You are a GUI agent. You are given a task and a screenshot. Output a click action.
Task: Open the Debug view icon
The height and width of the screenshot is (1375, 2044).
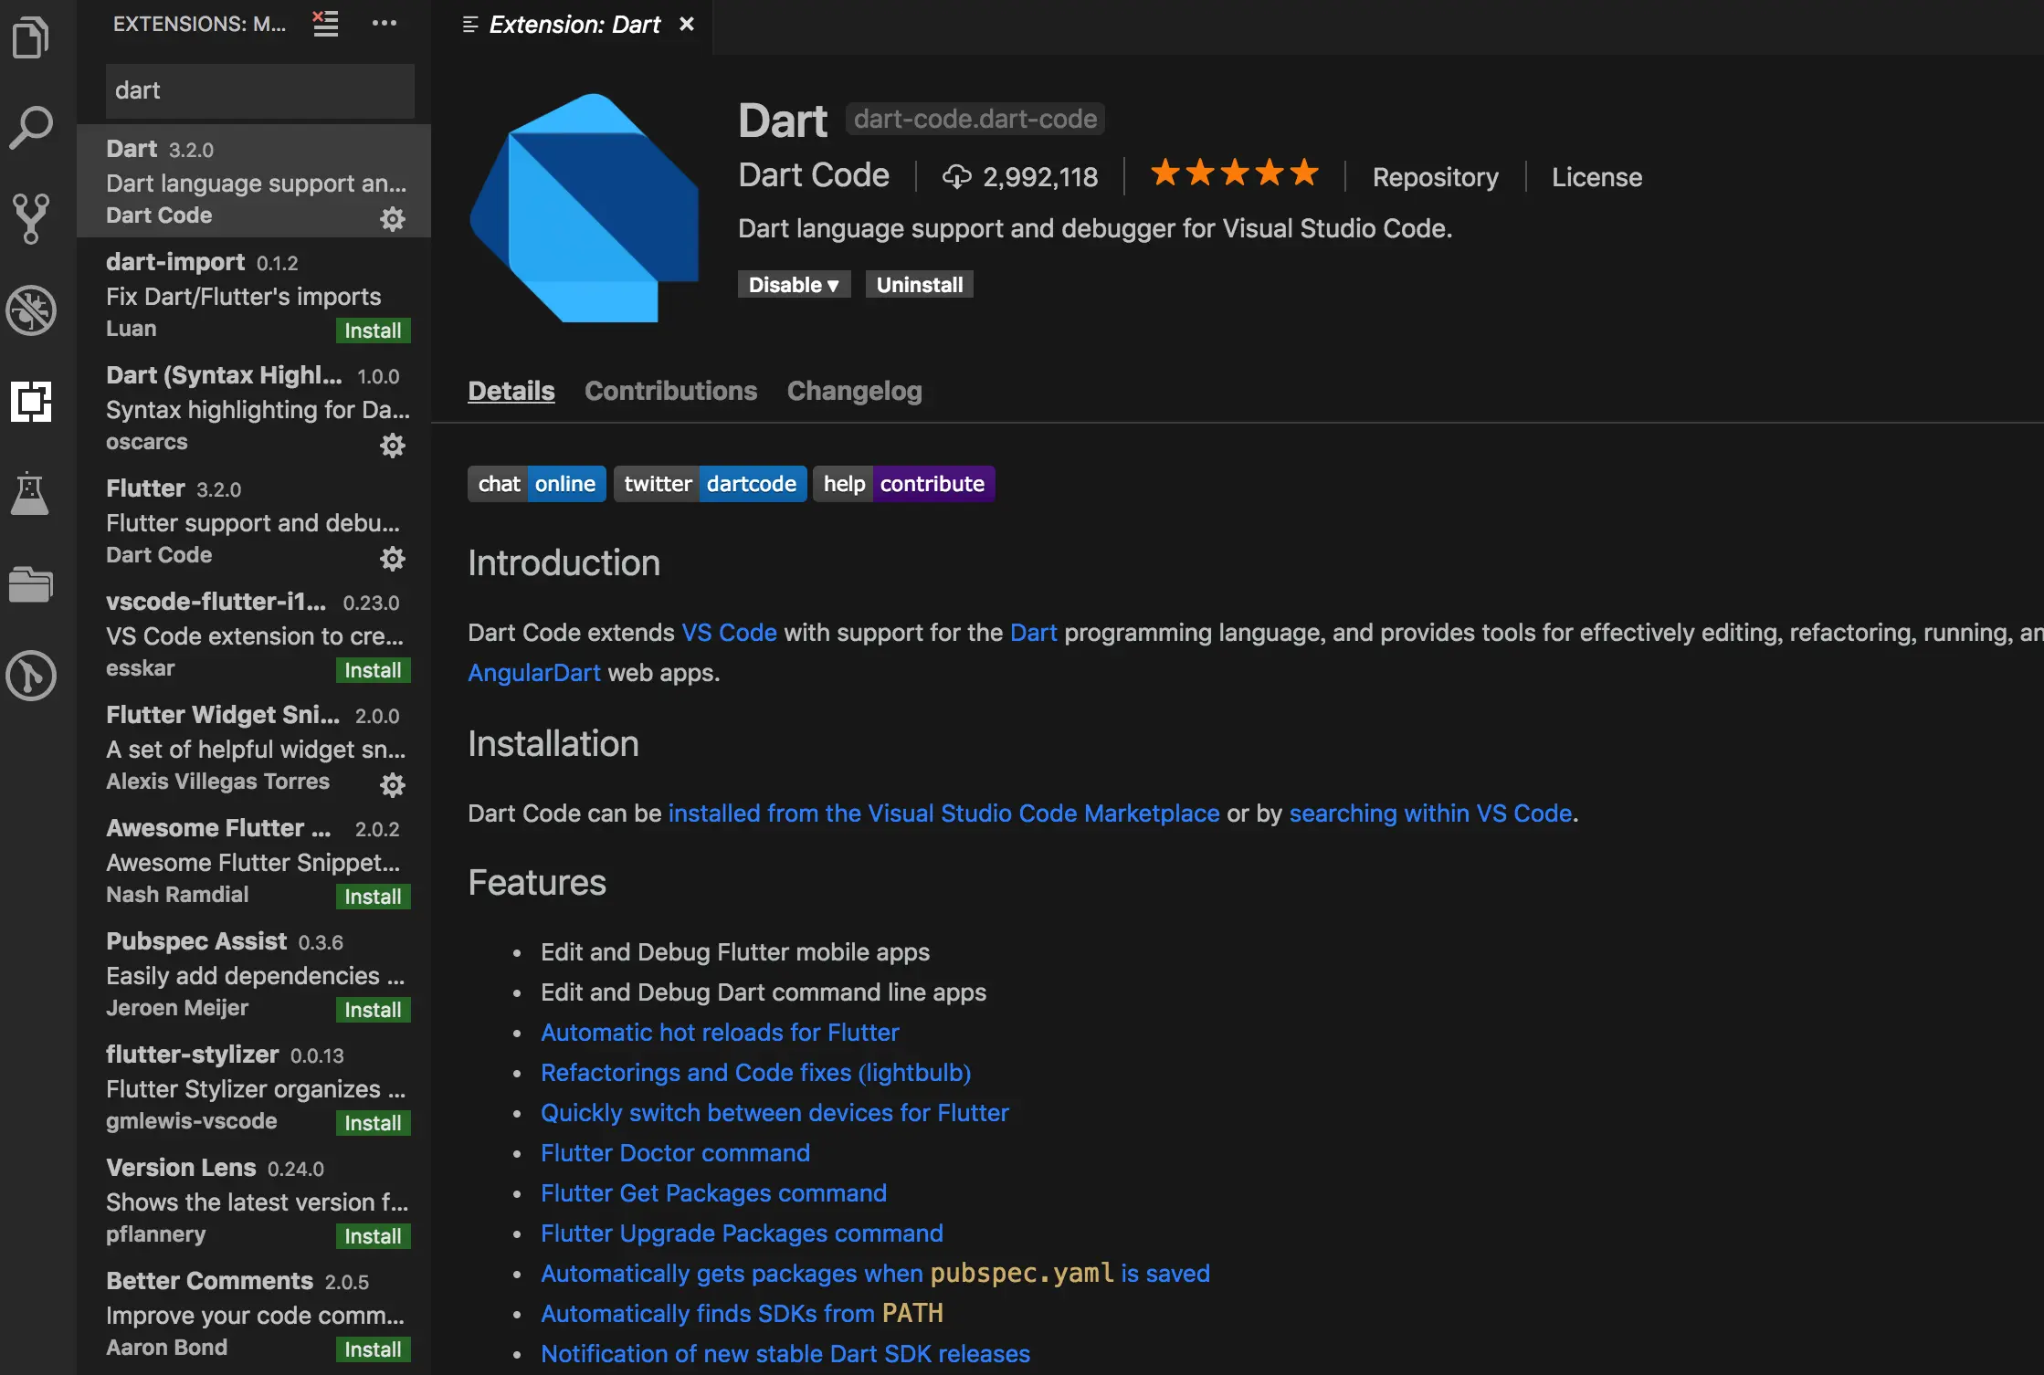click(x=31, y=310)
